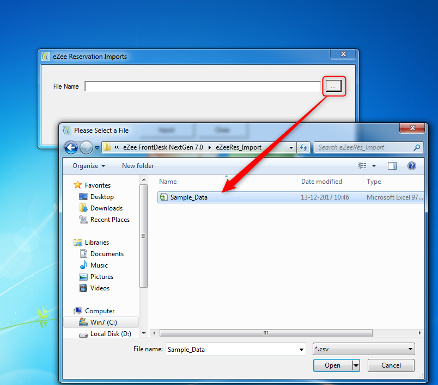438x385 pixels.
Task: Click eZeeRes_Import breadcrumb segment
Action: tap(239, 147)
